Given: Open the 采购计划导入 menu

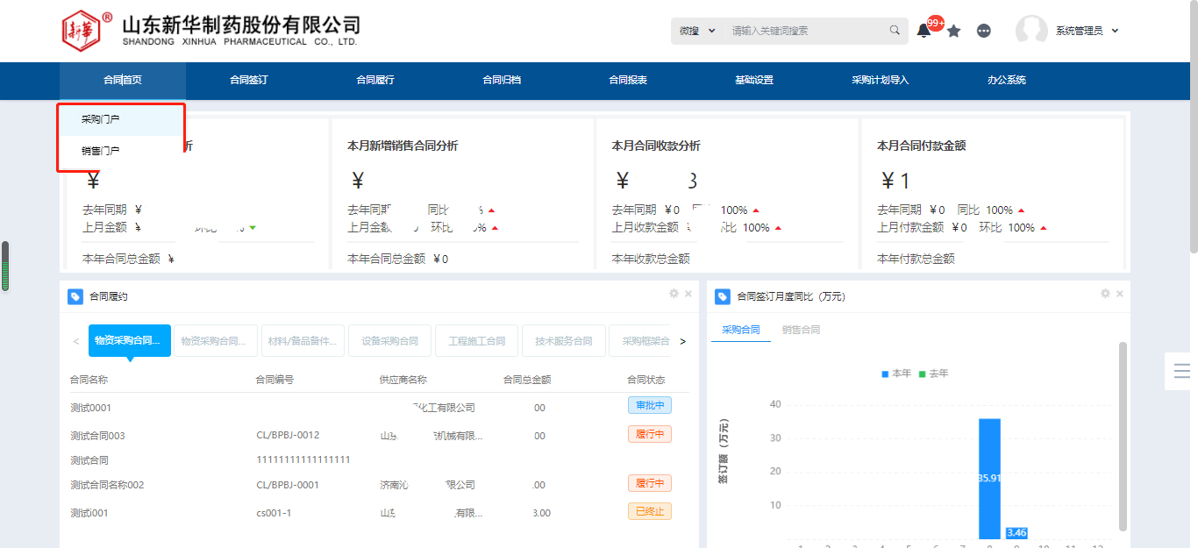Looking at the screenshot, I should (881, 81).
